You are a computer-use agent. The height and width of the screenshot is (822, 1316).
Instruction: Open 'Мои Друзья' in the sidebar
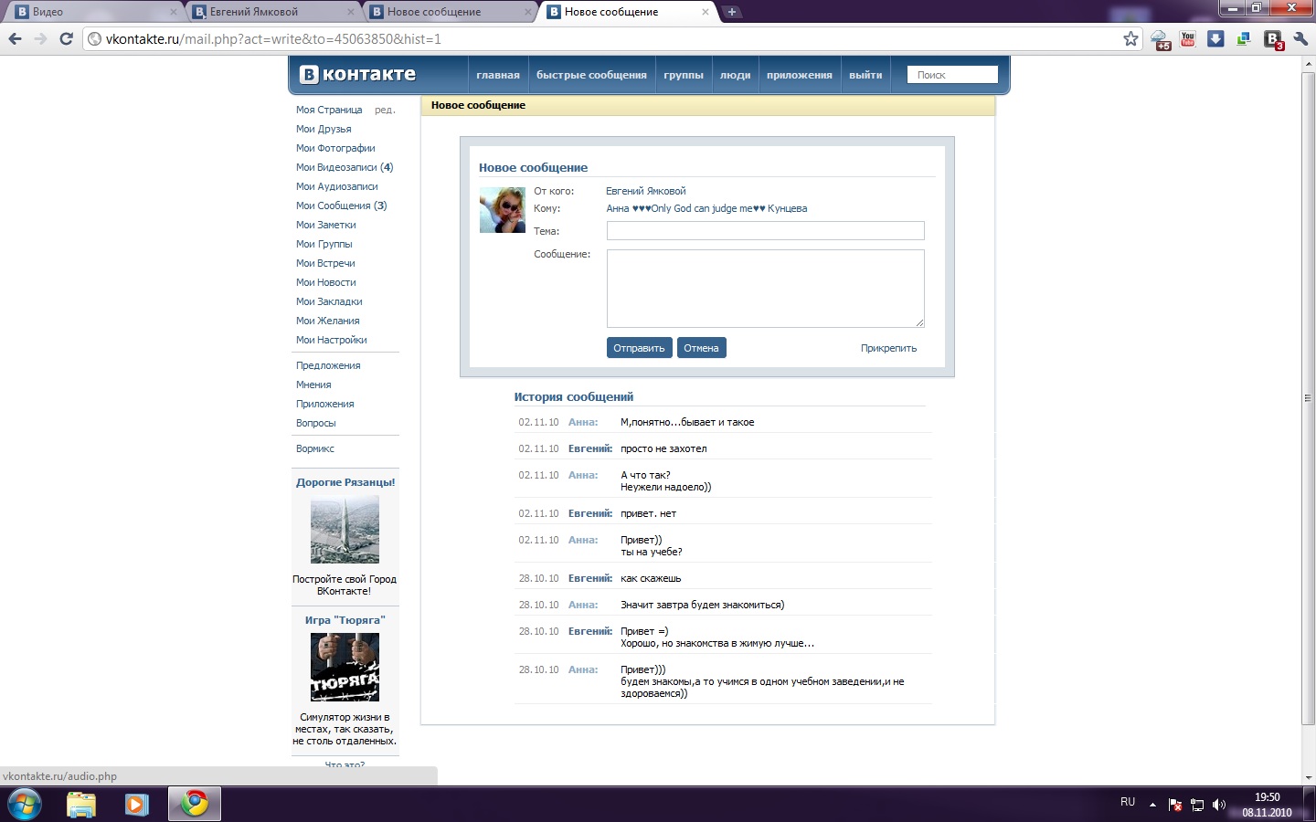(x=324, y=129)
